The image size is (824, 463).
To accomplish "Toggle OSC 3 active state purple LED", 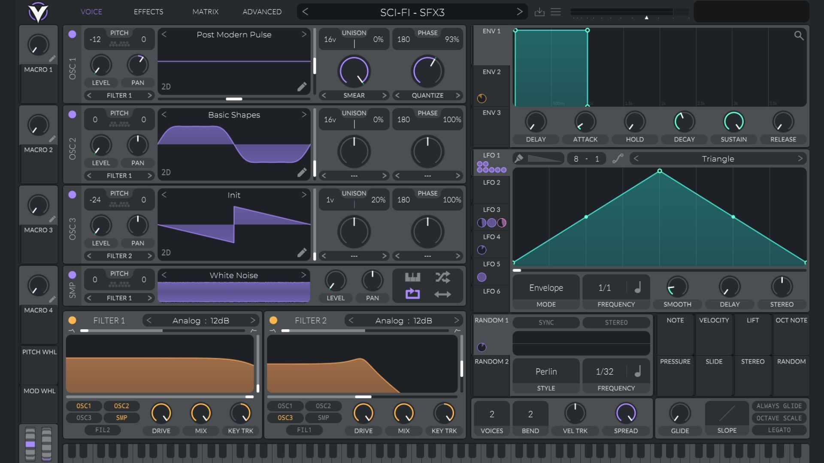I will click(72, 195).
